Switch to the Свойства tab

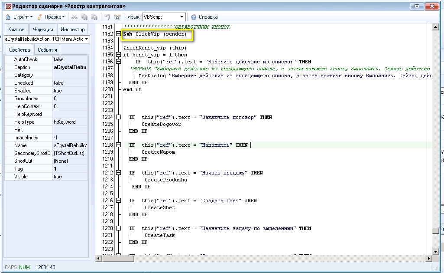pos(19,50)
